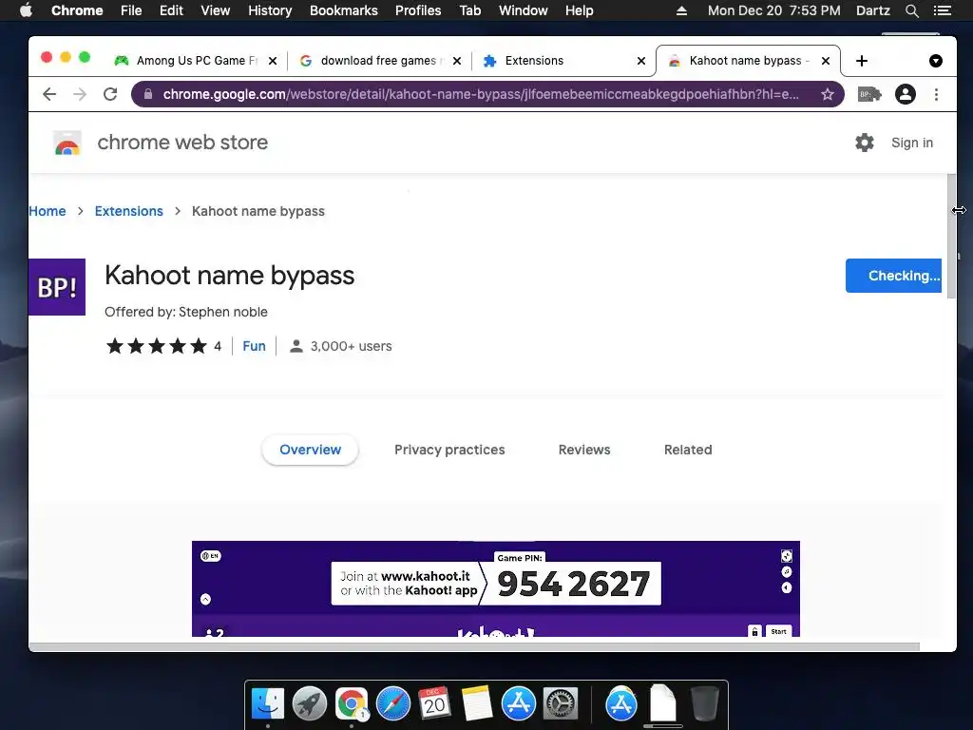Bookmark this page with the star icon
The image size is (973, 730).
(828, 94)
